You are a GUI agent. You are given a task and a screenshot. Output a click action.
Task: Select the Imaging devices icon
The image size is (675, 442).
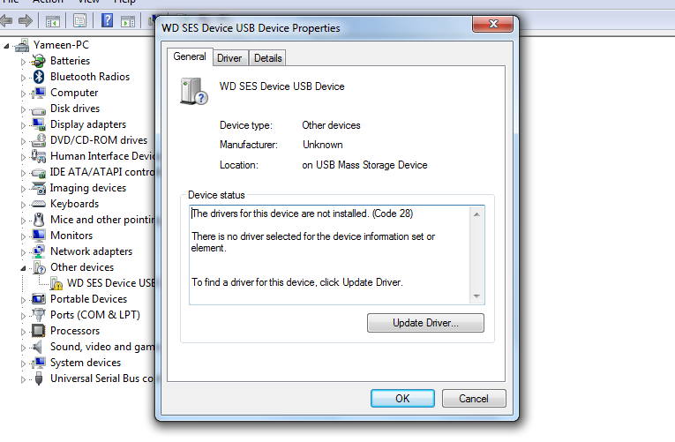pyautogui.click(x=39, y=188)
